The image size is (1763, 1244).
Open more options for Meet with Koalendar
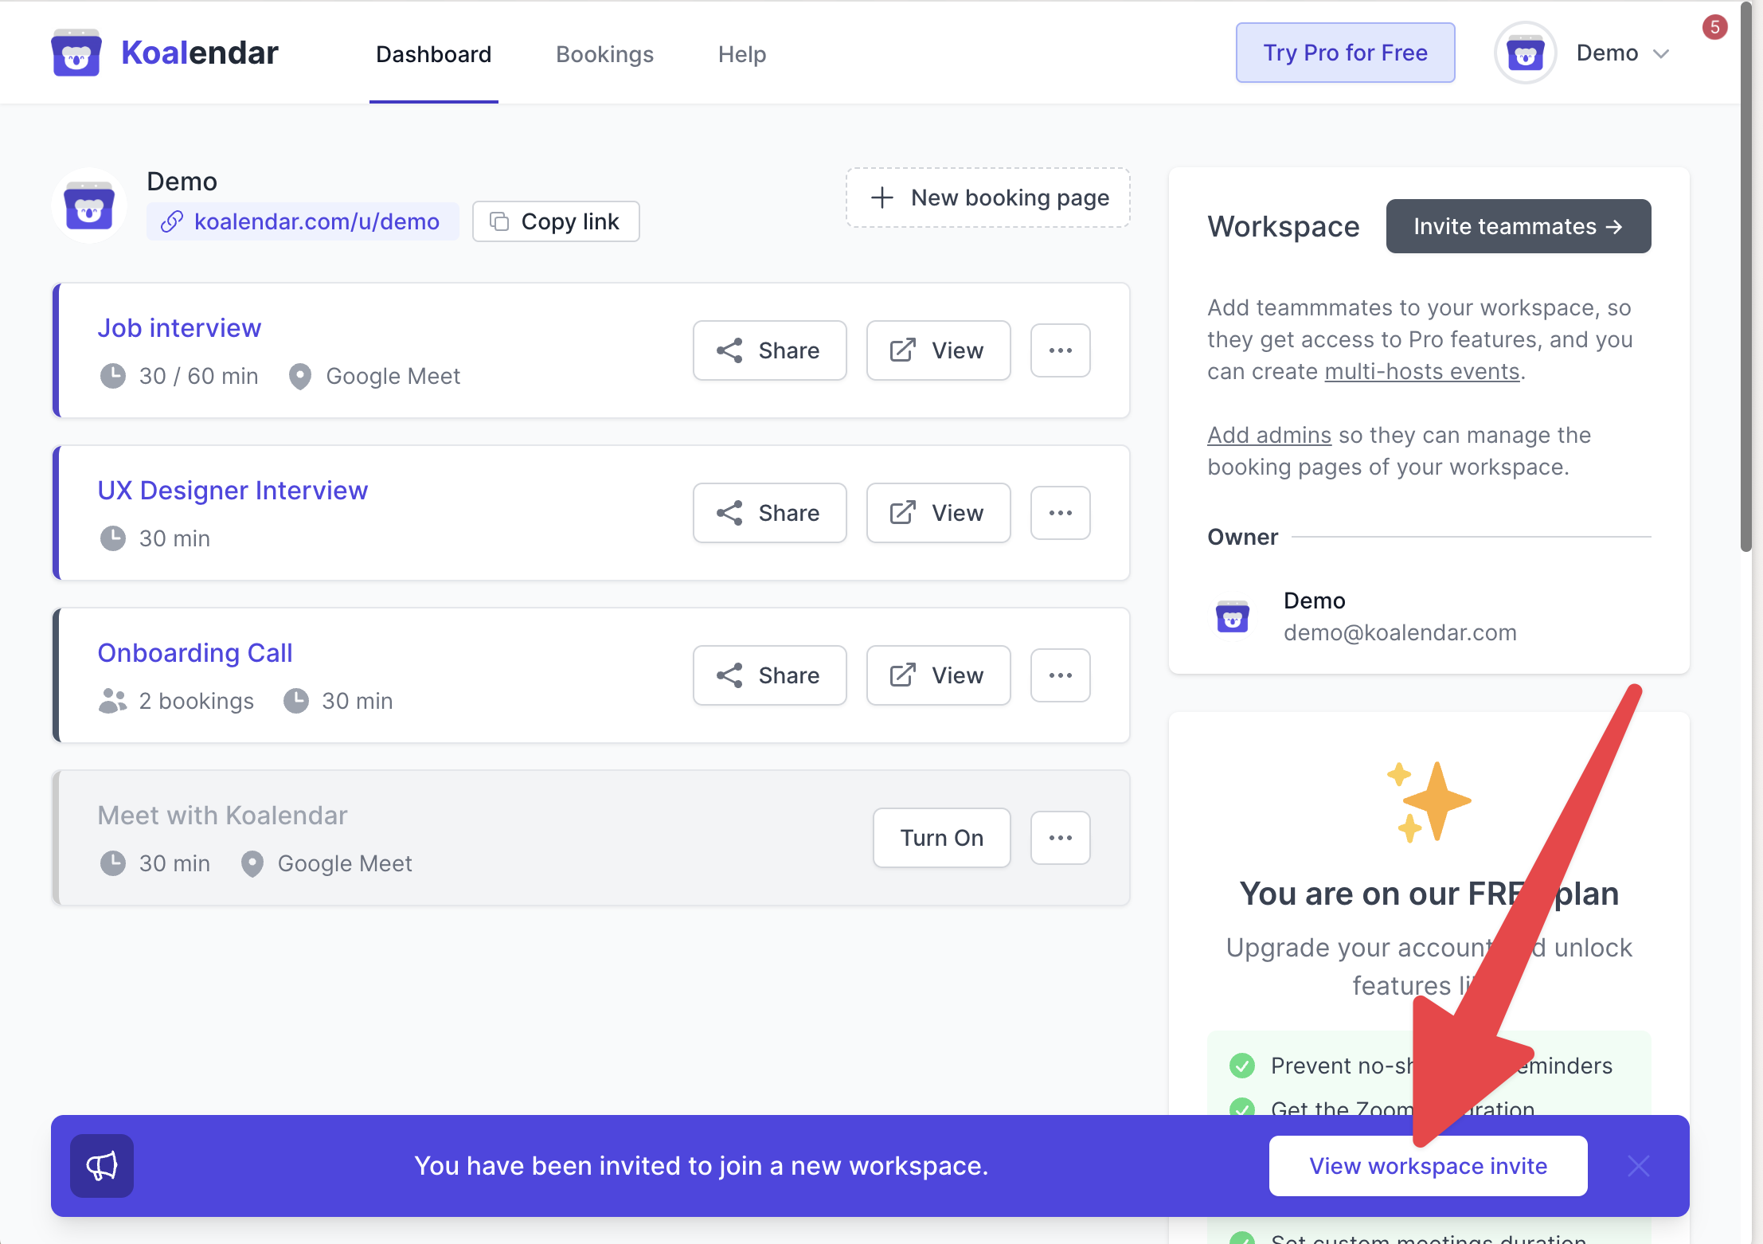click(x=1060, y=838)
